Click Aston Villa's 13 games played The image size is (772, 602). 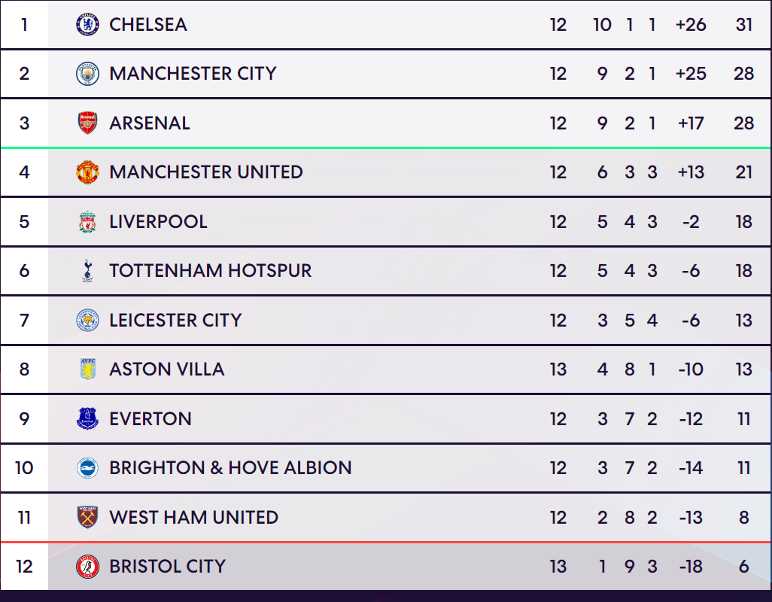tap(558, 369)
